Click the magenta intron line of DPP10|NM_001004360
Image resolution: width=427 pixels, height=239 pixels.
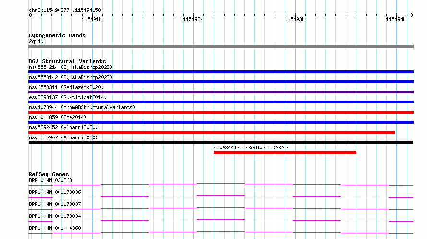[x=221, y=232]
